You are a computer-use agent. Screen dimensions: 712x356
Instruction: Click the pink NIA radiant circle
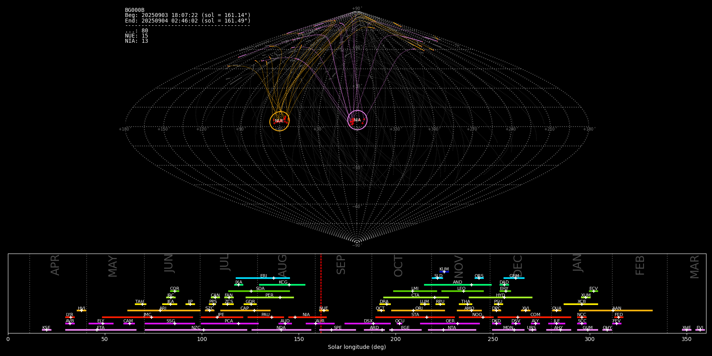tap(357, 120)
